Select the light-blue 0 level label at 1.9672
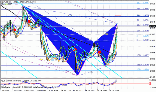 143,36
